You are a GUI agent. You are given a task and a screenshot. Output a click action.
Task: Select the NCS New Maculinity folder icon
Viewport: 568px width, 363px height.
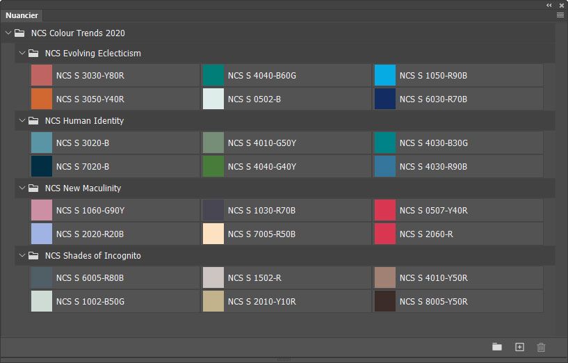click(33, 188)
